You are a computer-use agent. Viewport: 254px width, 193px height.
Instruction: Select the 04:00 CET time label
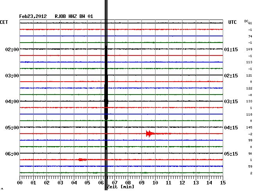pos(12,102)
